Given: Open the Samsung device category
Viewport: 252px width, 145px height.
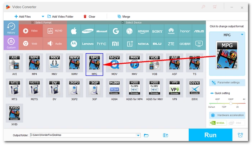Looking at the screenshot, I should point(87,31).
